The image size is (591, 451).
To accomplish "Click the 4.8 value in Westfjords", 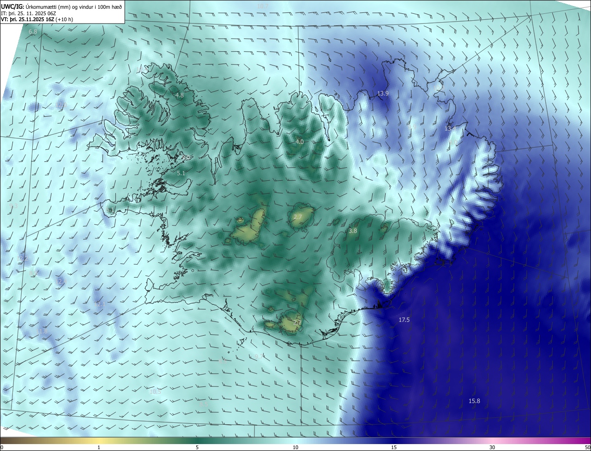I will [x=179, y=95].
